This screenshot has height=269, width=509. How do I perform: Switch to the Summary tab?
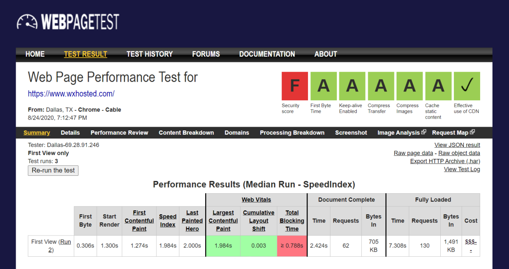pos(36,133)
